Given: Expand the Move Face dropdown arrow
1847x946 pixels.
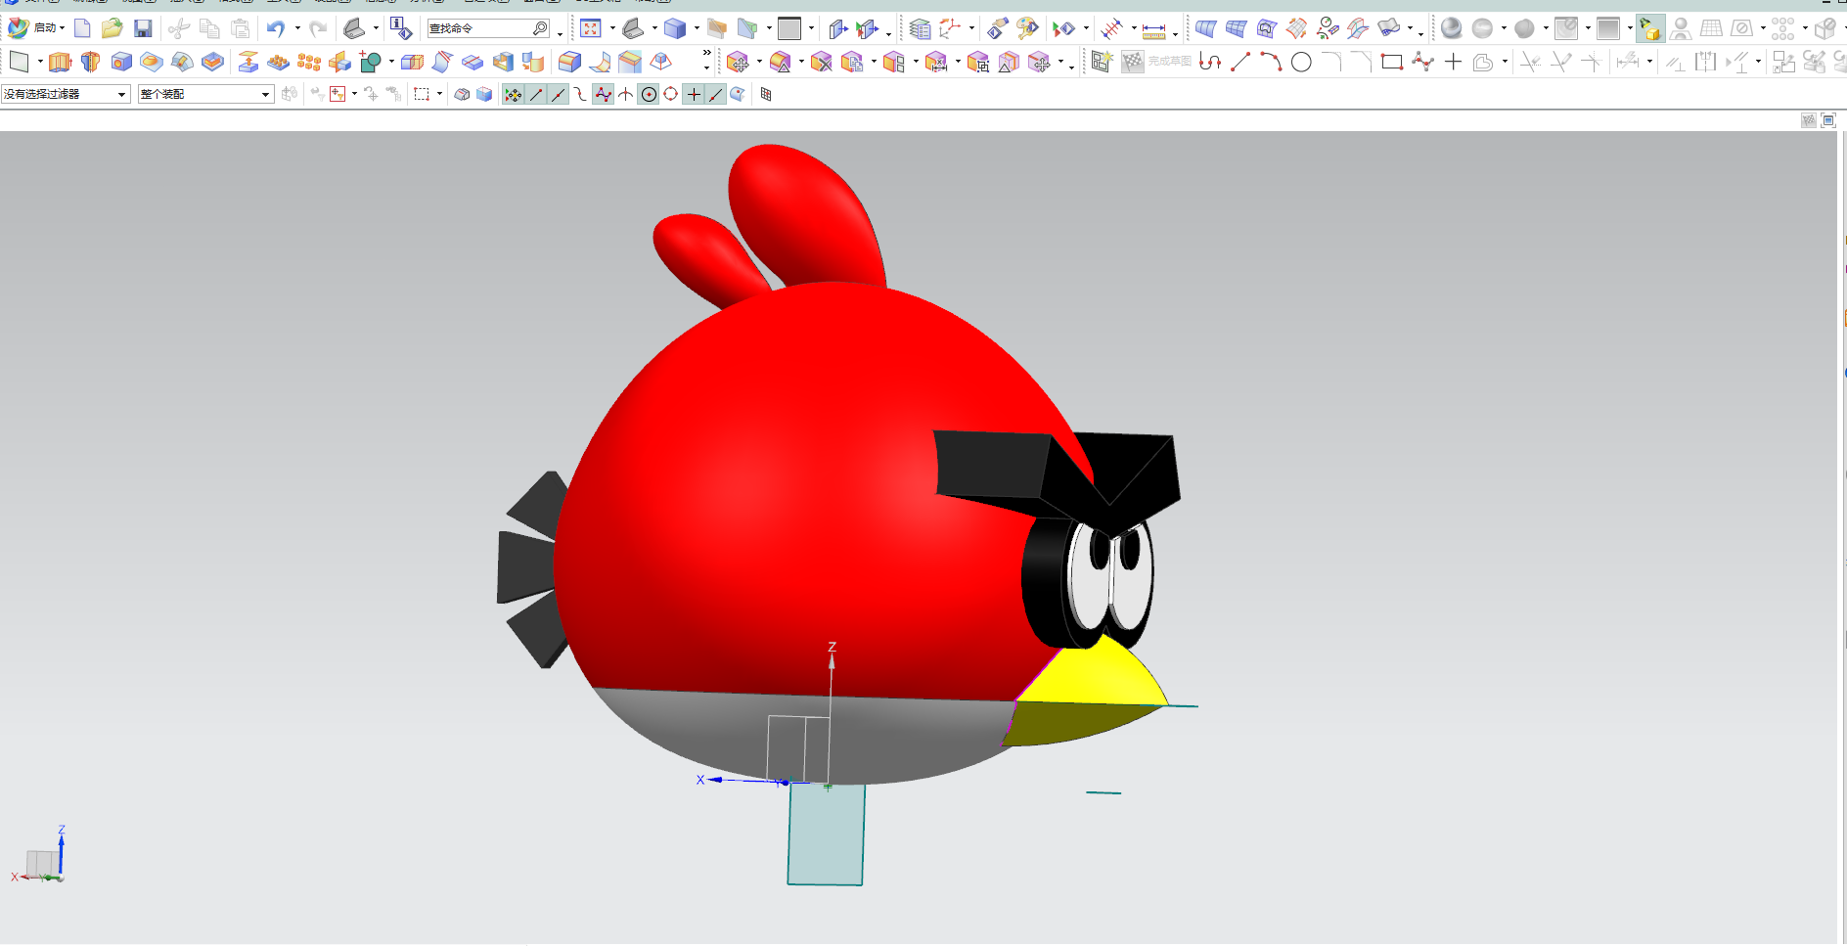Looking at the screenshot, I should click(759, 63).
